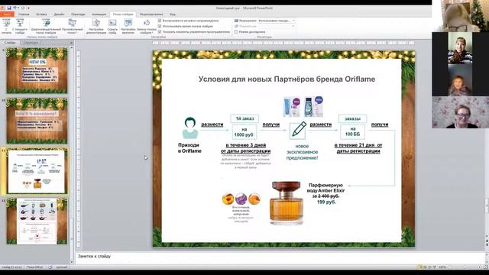
Task: Click the Hide Slide icon
Action: coord(112,23)
